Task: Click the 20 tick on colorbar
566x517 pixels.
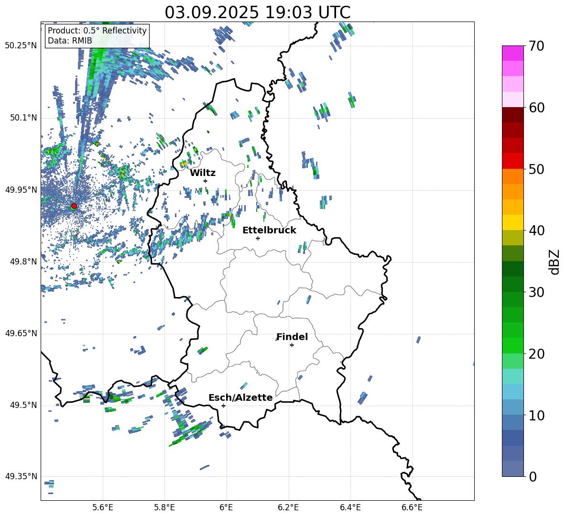Action: (x=536, y=354)
